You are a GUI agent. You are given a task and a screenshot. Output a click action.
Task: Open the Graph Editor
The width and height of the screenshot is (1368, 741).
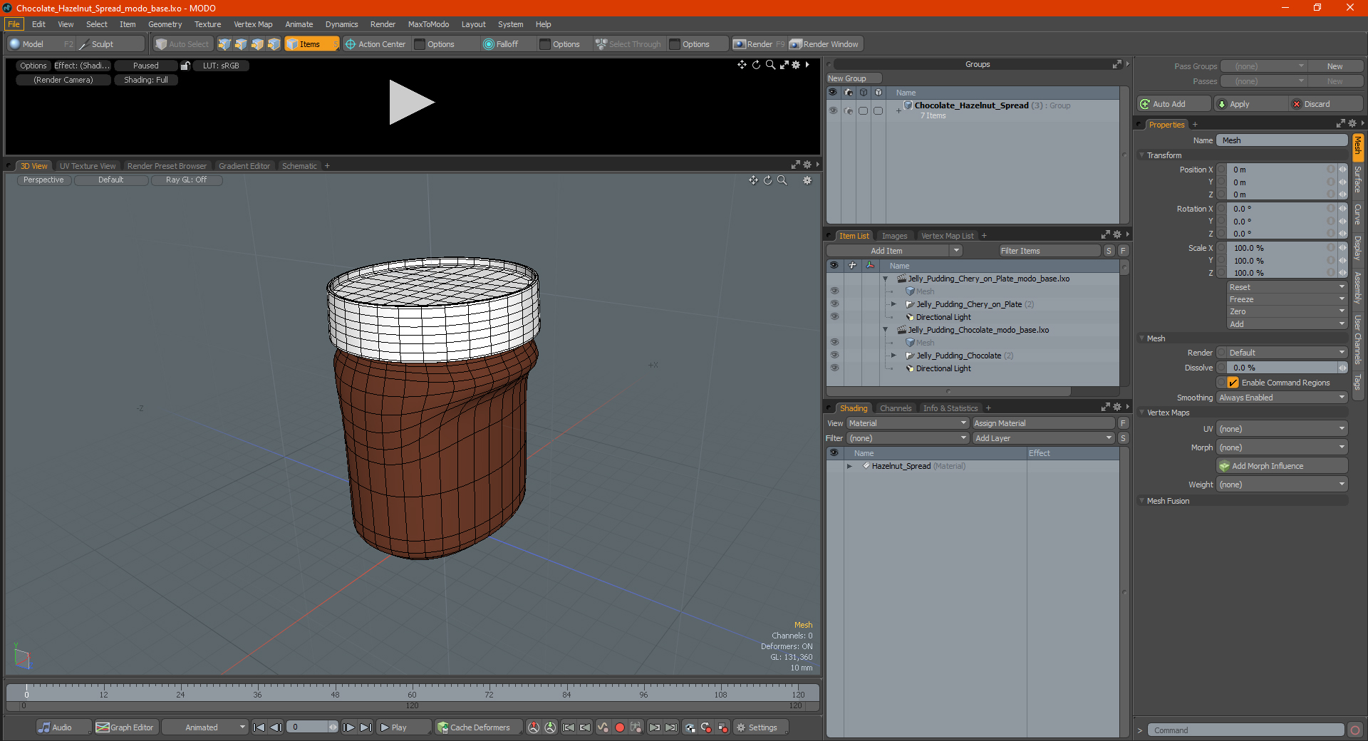tap(125, 727)
